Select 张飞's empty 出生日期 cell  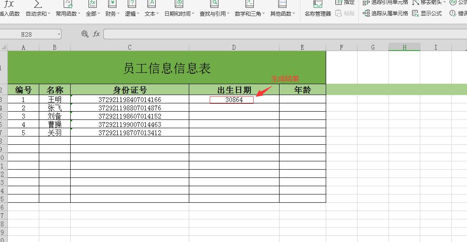(x=234, y=108)
